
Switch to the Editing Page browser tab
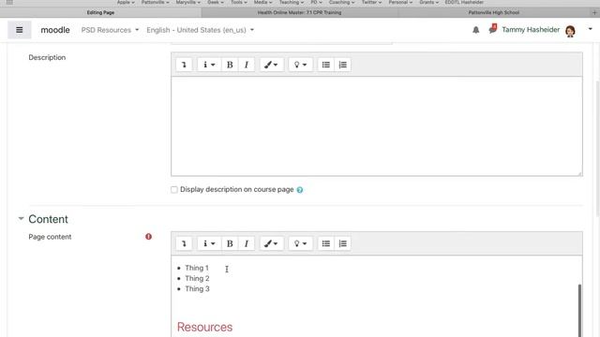point(100,12)
